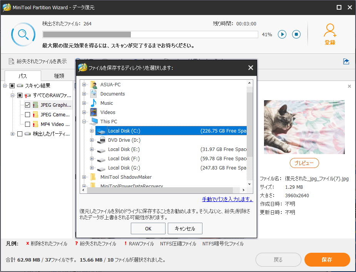Image resolution: width=356 pixels, height=272 pixels.
Task: Click the 検出したパーティ... drive icon
Action: [28, 134]
